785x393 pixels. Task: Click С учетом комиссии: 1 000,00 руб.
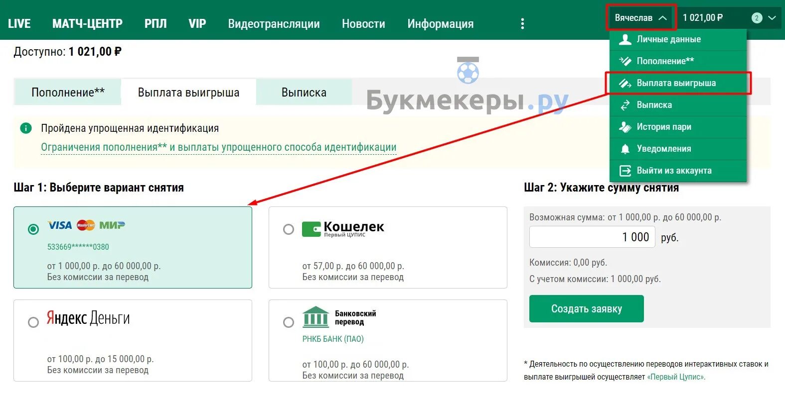coord(595,279)
